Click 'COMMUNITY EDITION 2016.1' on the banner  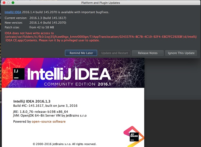[77, 84]
